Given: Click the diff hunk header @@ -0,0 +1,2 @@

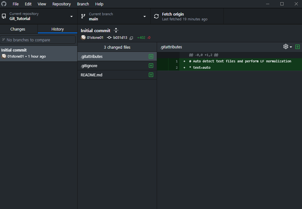Looking at the screenshot, I should (x=203, y=55).
